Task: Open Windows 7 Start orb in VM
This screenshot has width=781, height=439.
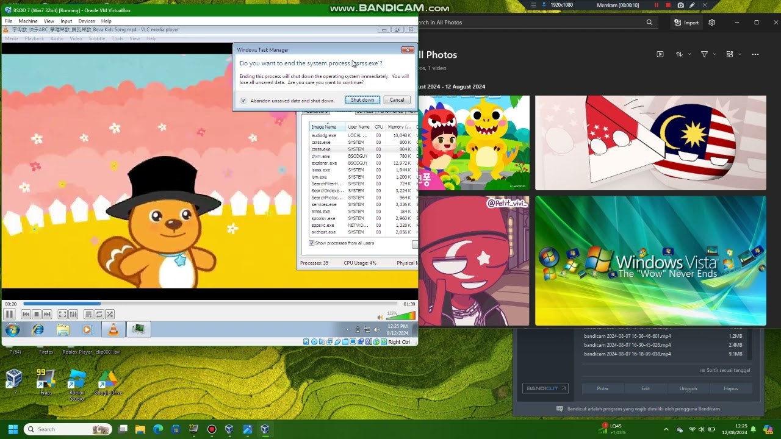Action: (12, 330)
